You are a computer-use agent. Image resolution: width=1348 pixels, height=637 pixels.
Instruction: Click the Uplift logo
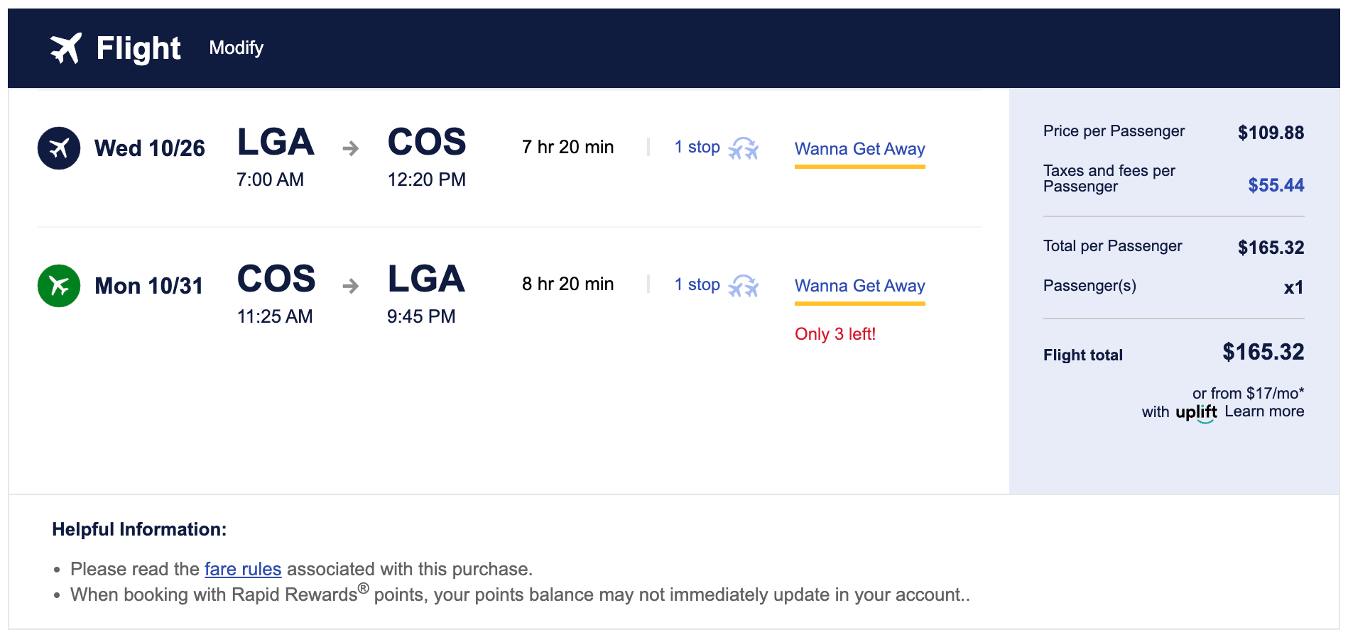click(x=1196, y=412)
